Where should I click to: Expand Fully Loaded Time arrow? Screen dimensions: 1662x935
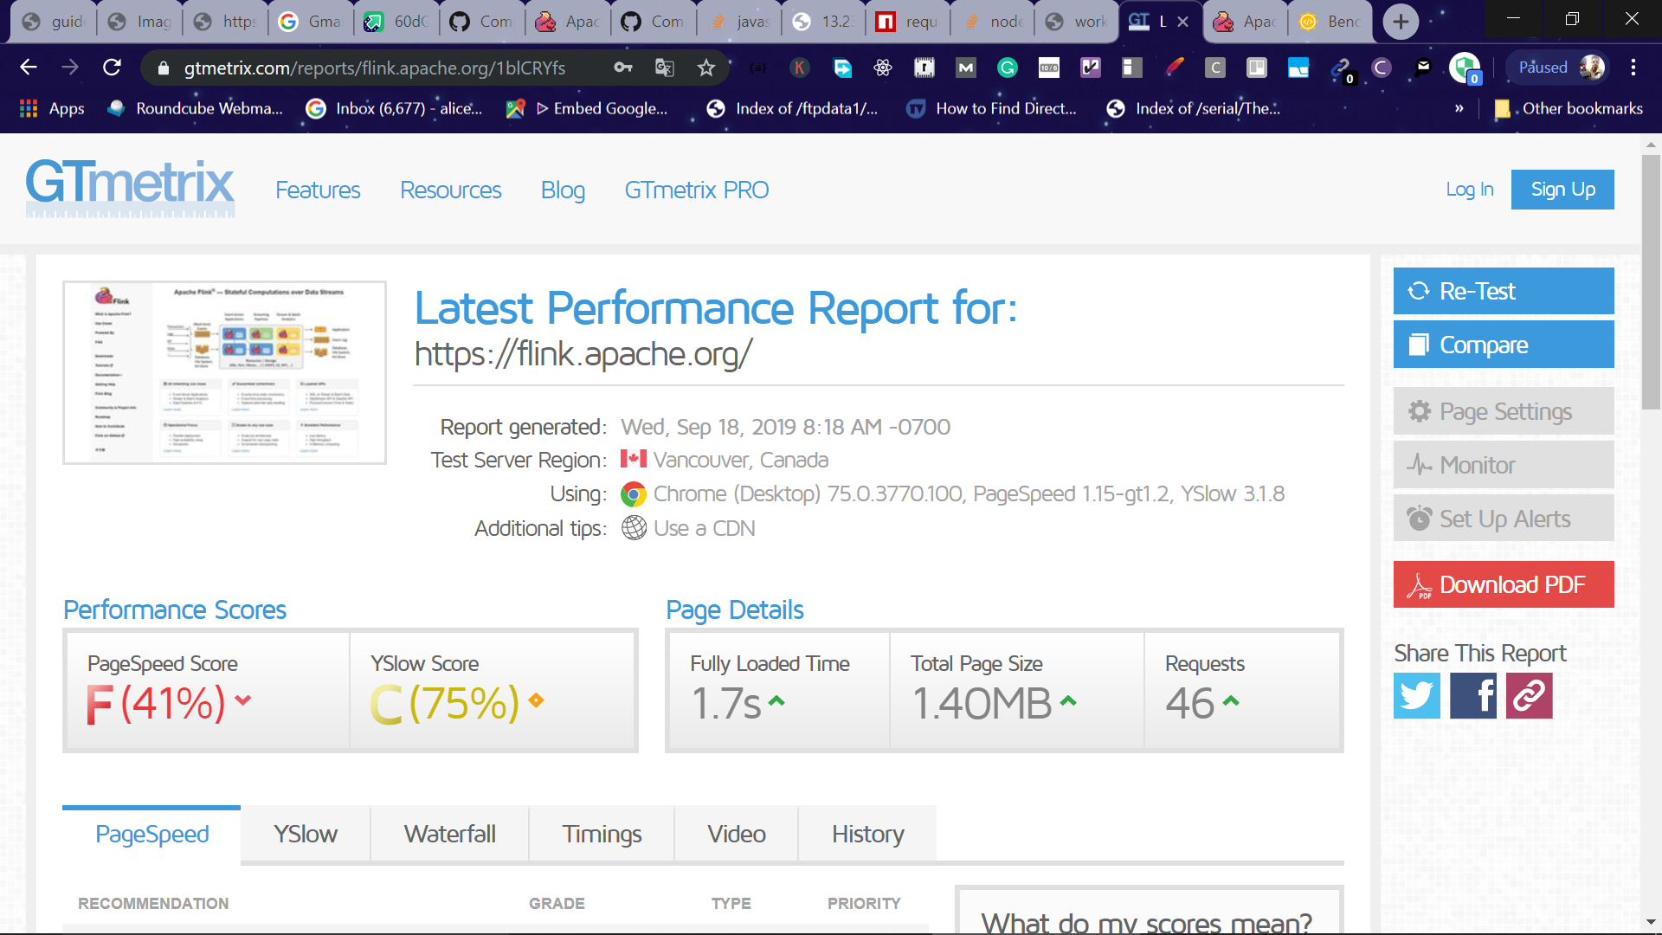pos(776,701)
